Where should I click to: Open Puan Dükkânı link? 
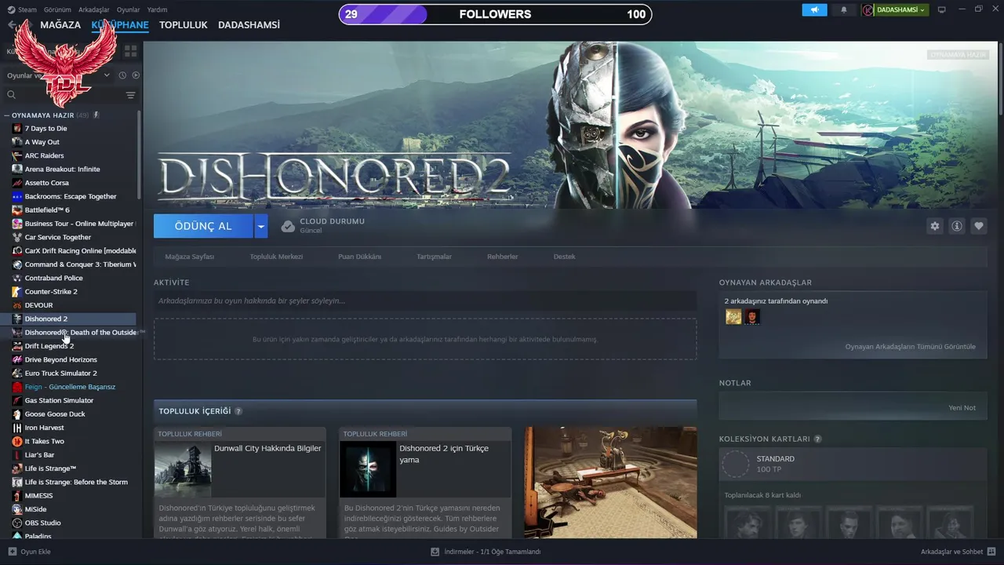360,257
